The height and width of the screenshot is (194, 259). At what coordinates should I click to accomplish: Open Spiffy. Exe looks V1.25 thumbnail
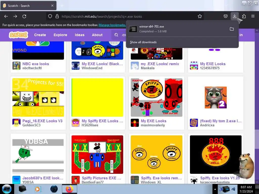coord(216,155)
